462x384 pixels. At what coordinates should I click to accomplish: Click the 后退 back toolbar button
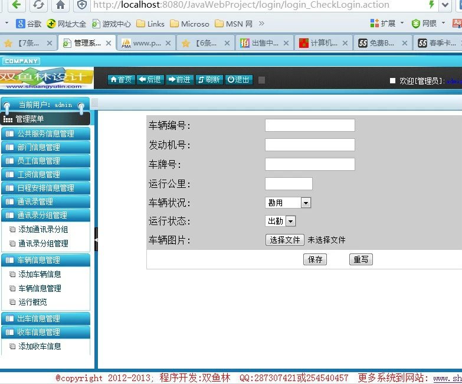(150, 80)
